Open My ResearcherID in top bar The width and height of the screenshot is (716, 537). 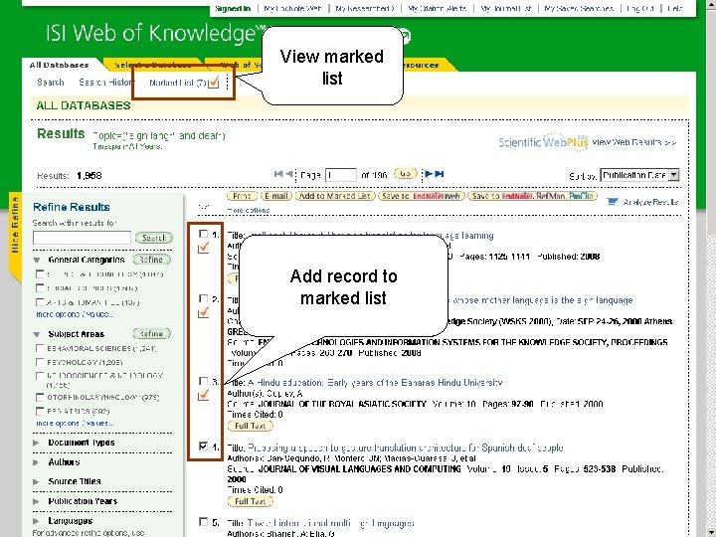[x=364, y=8]
